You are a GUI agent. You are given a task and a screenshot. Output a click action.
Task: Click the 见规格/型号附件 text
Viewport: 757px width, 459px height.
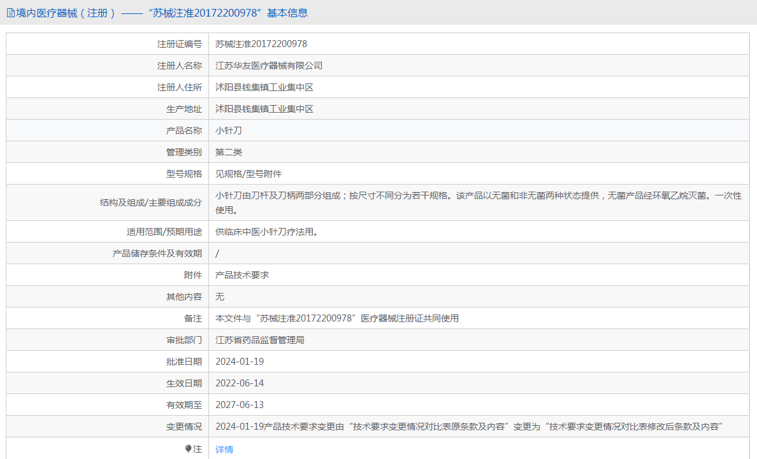(249, 174)
